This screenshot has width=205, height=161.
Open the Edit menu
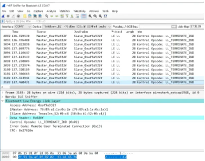(12, 11)
